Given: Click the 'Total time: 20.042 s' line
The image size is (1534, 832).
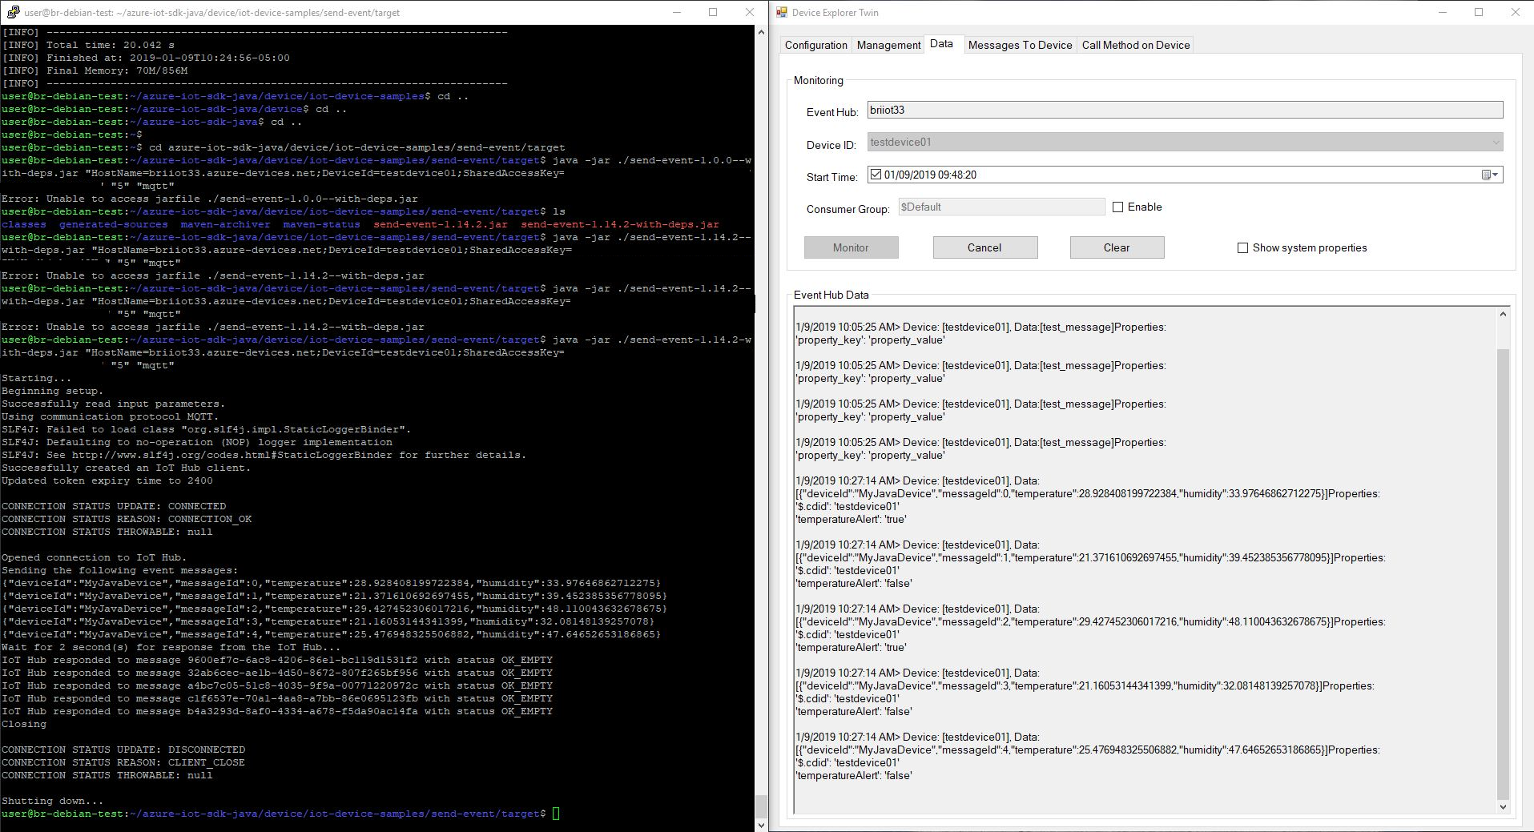Looking at the screenshot, I should (88, 45).
